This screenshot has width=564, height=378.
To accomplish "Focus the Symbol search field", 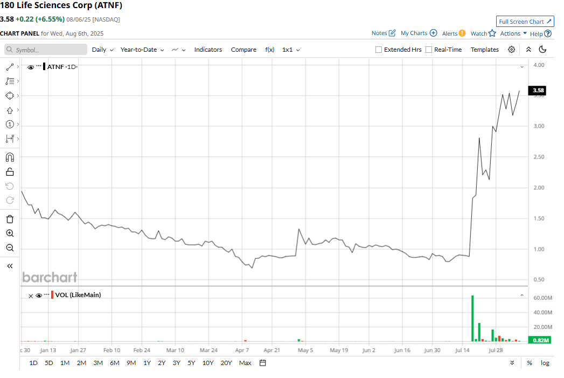I will (x=46, y=50).
